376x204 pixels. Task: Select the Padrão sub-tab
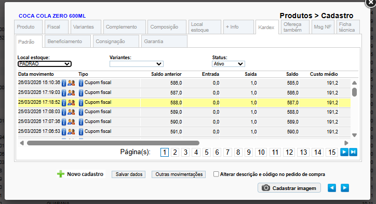(x=29, y=42)
